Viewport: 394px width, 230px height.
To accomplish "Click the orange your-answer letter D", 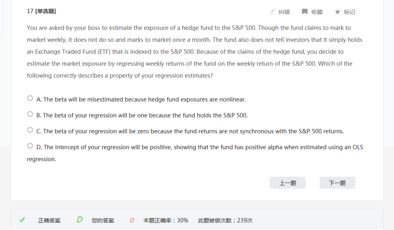I will [132, 220].
